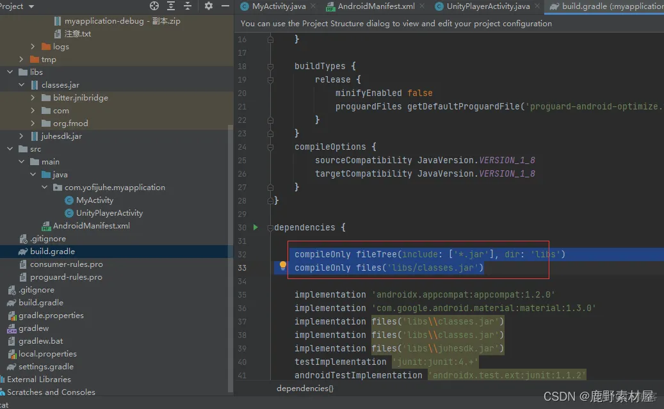Select Scratches and Consoles node
Image resolution: width=664 pixels, height=409 pixels.
click(x=48, y=392)
